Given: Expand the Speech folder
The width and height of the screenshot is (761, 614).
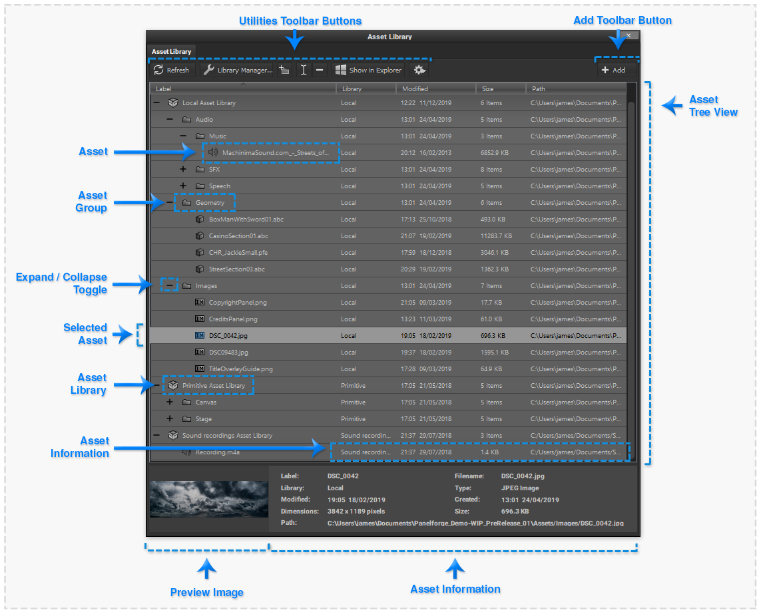Looking at the screenshot, I should coord(183,186).
